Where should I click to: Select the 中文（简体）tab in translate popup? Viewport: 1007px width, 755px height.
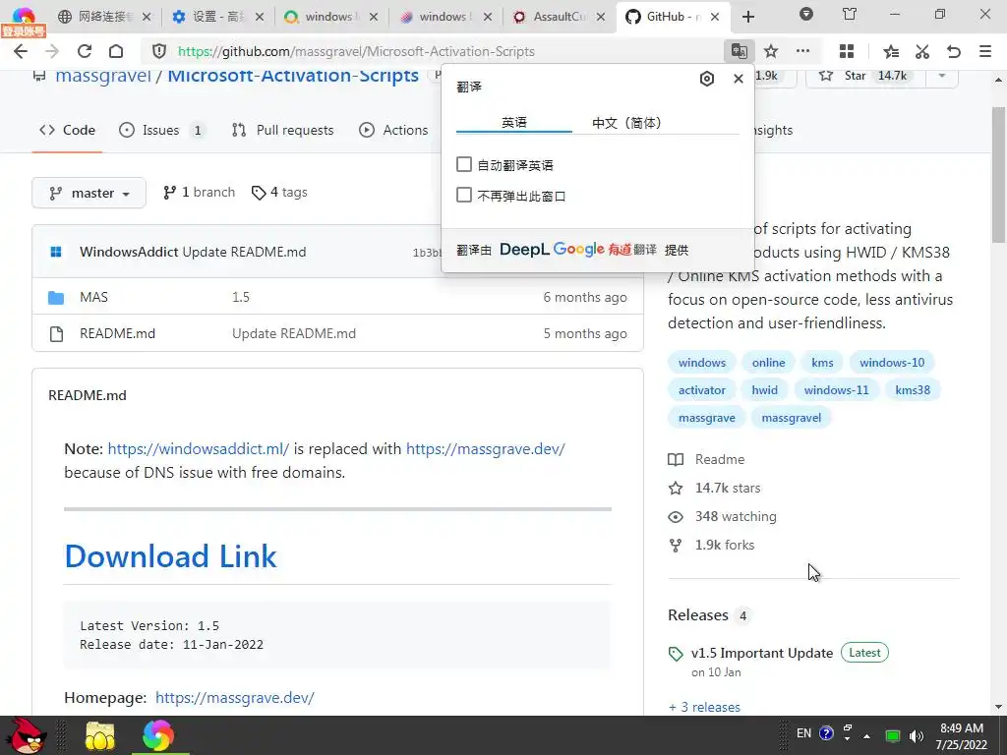[626, 123]
